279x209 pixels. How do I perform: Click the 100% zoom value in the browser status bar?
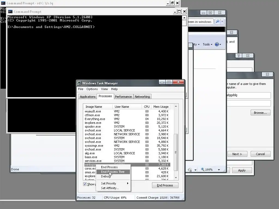click(209, 170)
